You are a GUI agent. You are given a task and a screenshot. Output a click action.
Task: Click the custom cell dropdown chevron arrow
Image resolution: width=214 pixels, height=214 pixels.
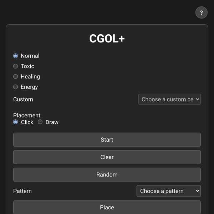coord(198,100)
